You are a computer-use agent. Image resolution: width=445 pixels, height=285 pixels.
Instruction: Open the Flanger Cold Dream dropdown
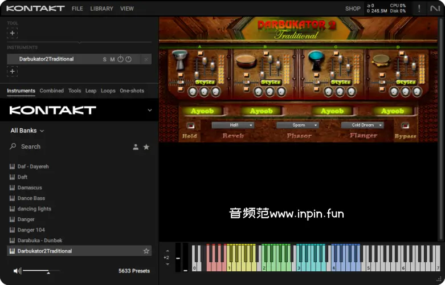(x=362, y=125)
